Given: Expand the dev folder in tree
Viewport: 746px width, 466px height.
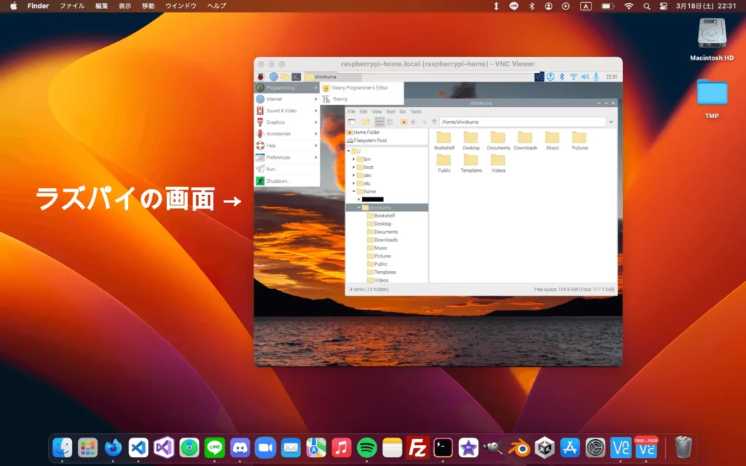Looking at the screenshot, I should pos(353,175).
